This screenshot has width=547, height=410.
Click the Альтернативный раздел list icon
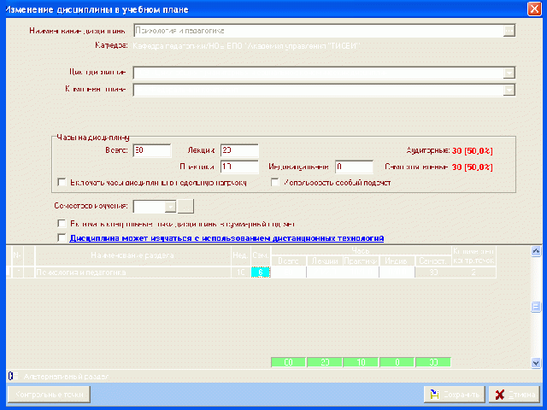(x=12, y=376)
